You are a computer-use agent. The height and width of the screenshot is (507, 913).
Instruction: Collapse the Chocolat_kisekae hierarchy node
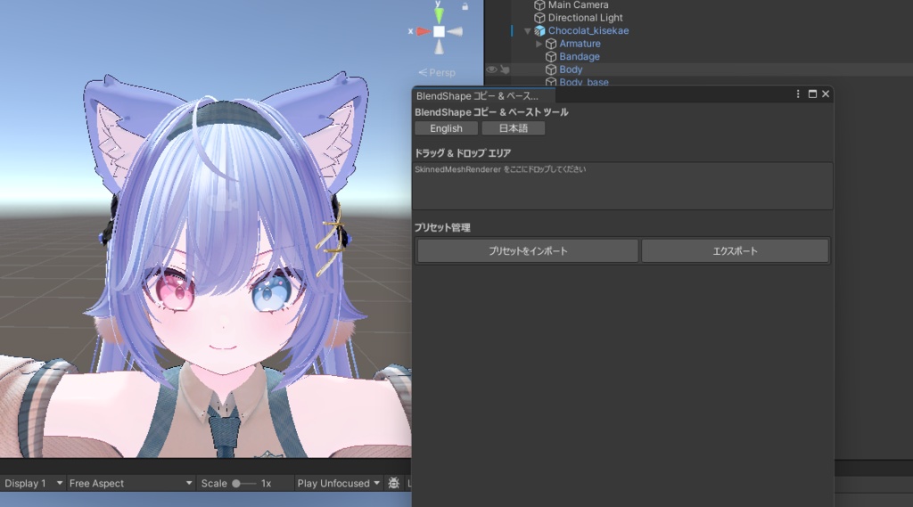528,31
